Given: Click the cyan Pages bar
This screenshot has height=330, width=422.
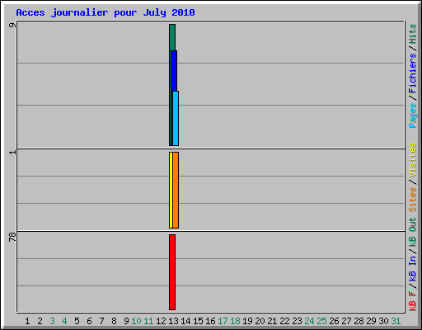Looking at the screenshot, I should [176, 118].
